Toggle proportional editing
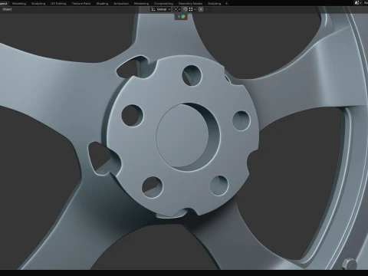Viewport: 368px width, 276px height. [x=201, y=9]
